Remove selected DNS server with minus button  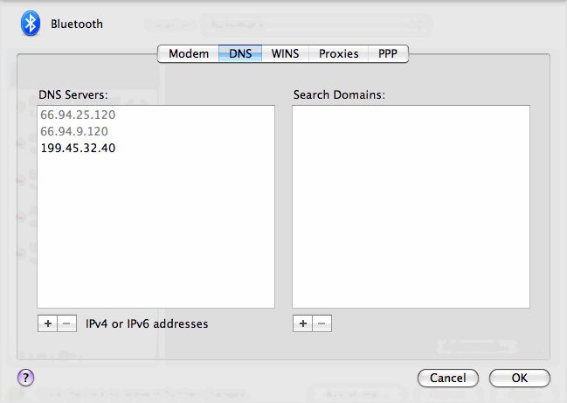(66, 323)
